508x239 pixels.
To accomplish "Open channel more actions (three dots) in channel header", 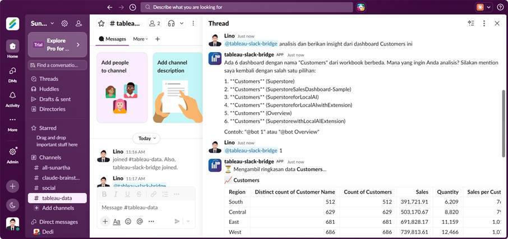I will 193,24.
